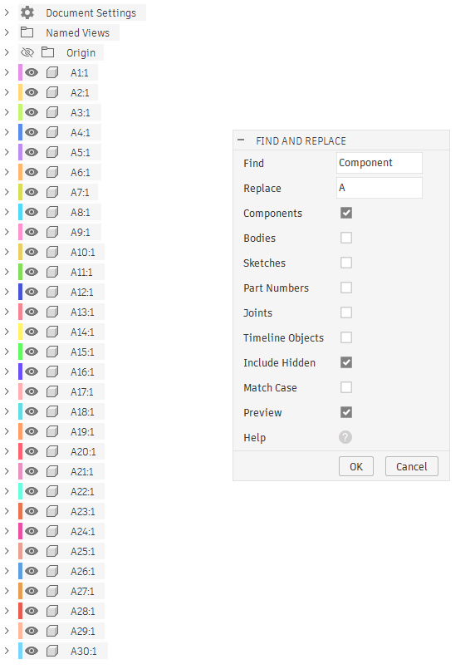This screenshot has height=669, width=475.
Task: Click the component cube icon for A5:1
Action: pos(52,152)
